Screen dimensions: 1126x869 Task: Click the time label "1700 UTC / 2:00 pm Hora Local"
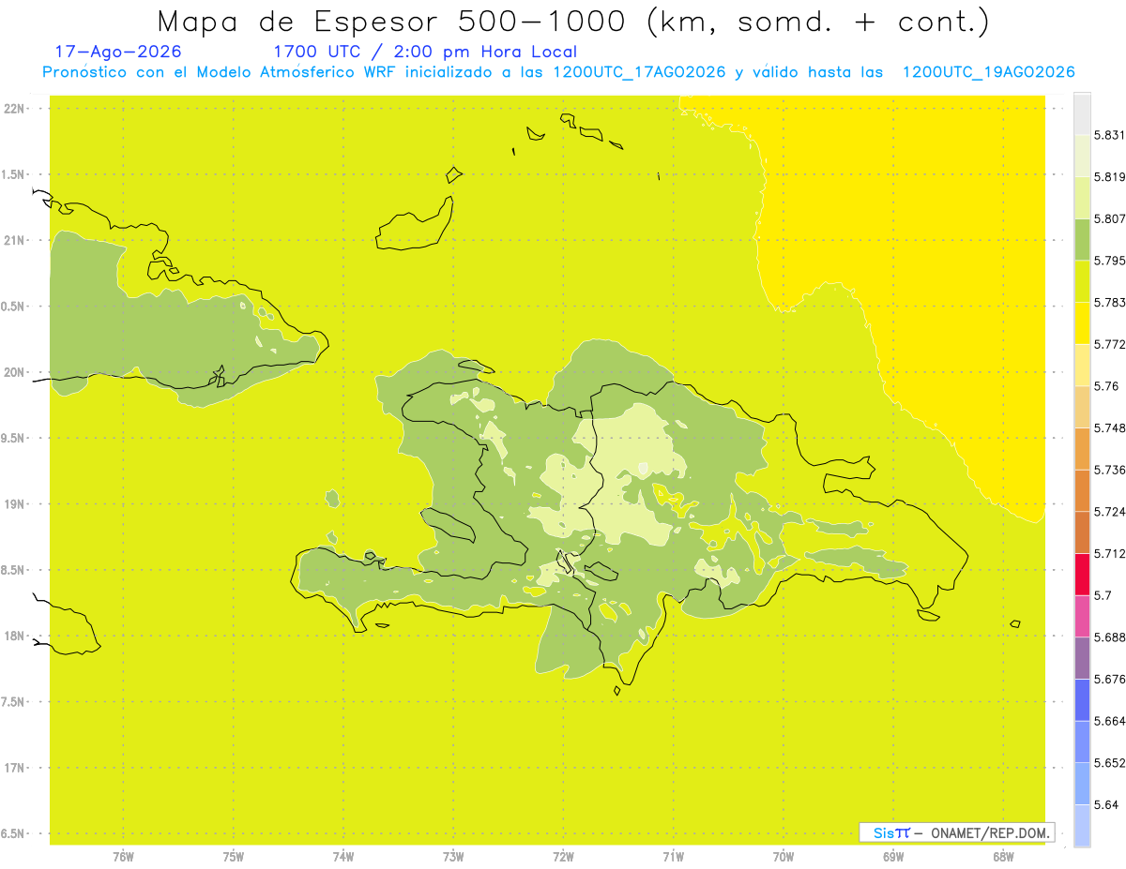pos(425,52)
